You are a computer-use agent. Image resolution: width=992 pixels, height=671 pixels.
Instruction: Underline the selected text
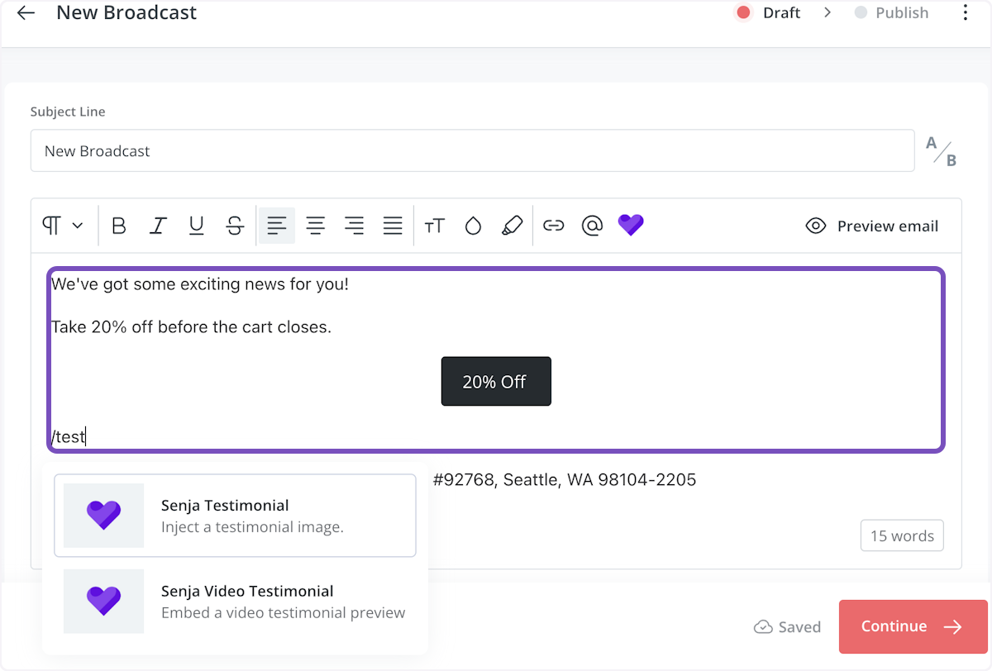tap(196, 225)
